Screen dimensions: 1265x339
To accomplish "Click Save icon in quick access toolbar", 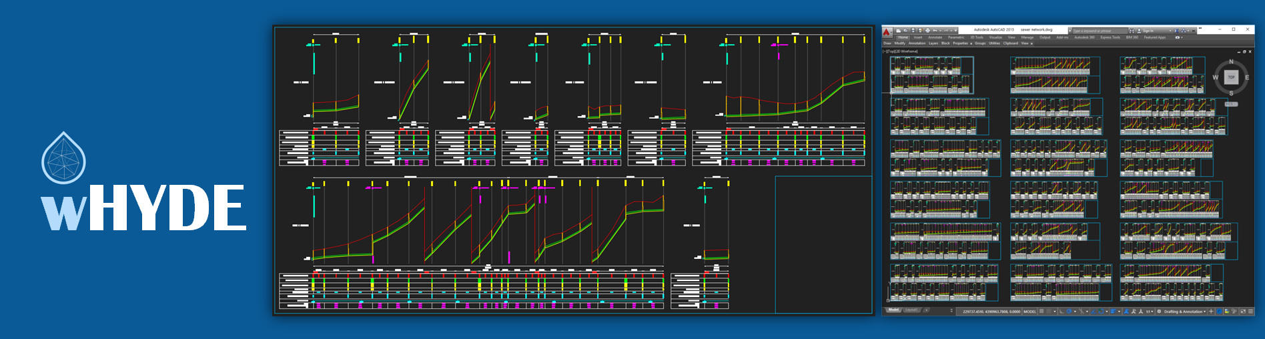I will pos(913,31).
